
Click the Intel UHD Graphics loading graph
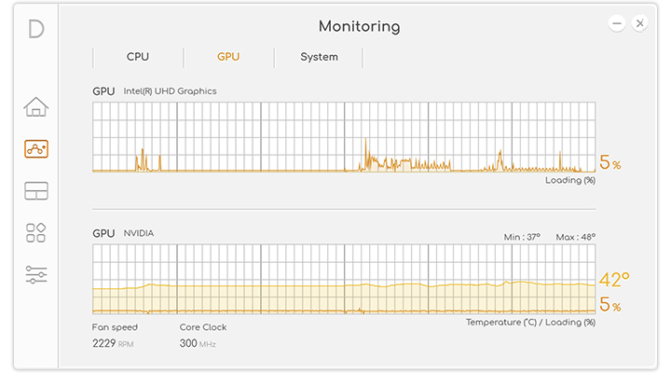(344, 137)
